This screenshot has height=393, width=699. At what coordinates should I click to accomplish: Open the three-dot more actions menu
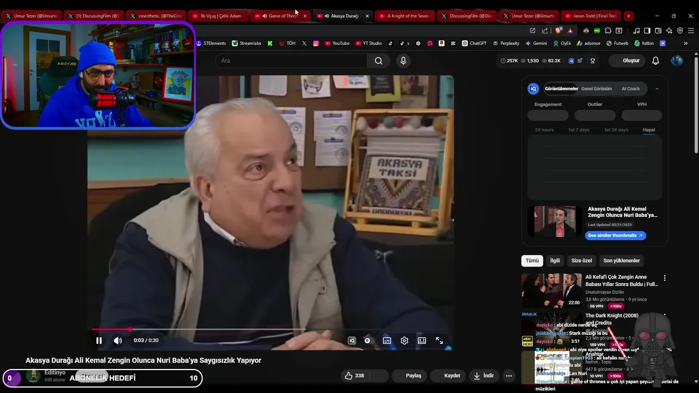pyautogui.click(x=509, y=376)
